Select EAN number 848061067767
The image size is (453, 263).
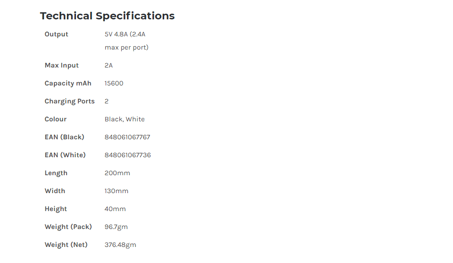(x=127, y=137)
